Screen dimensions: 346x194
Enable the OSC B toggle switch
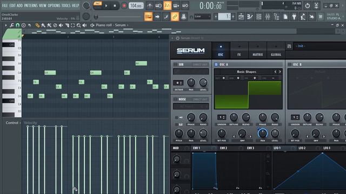(x=290, y=65)
